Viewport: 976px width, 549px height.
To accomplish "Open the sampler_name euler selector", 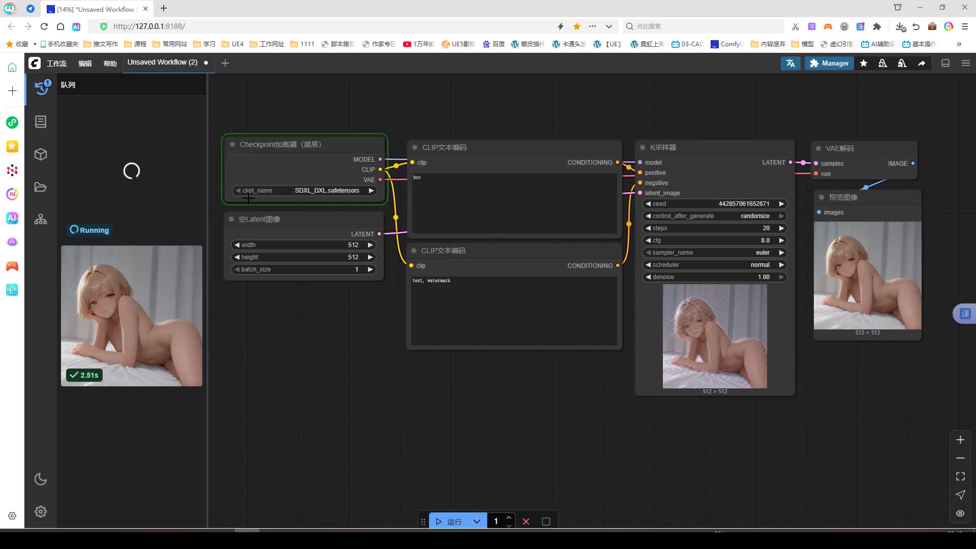I will coord(714,253).
